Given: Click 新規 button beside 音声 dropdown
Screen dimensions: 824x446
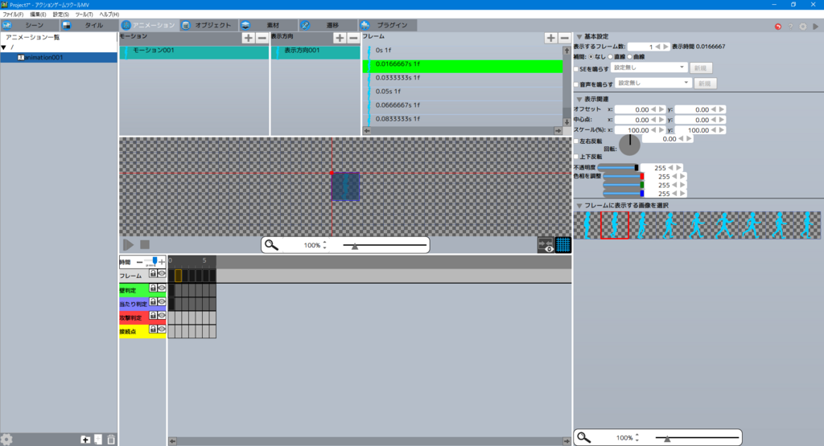Looking at the screenshot, I should pyautogui.click(x=705, y=84).
